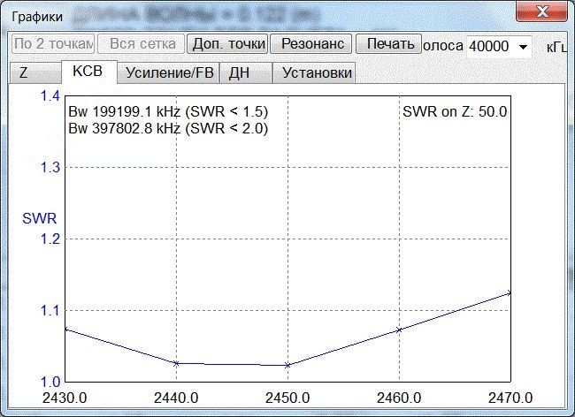This screenshot has width=575, height=417.
Task: Click the 2430.0 frequency axis label
Action: [65, 398]
